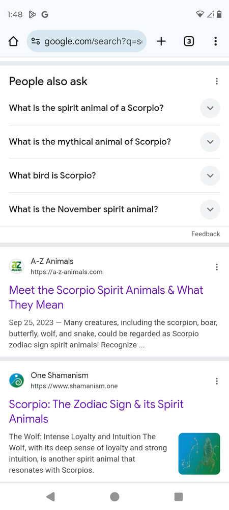
Task: Click the Feedback link
Action: (x=206, y=234)
